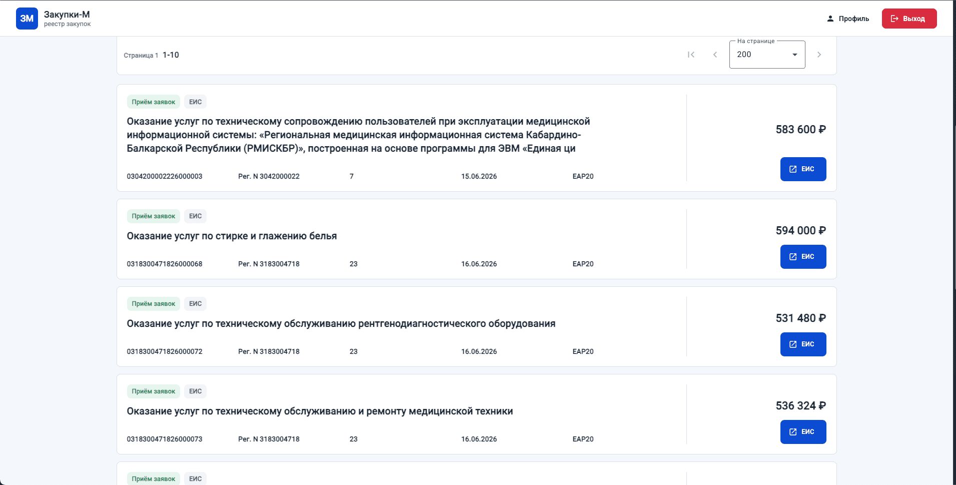This screenshot has width=956, height=485.
Task: Open ЕИС link for 531 480 ₽ purchase
Action: tap(803, 344)
